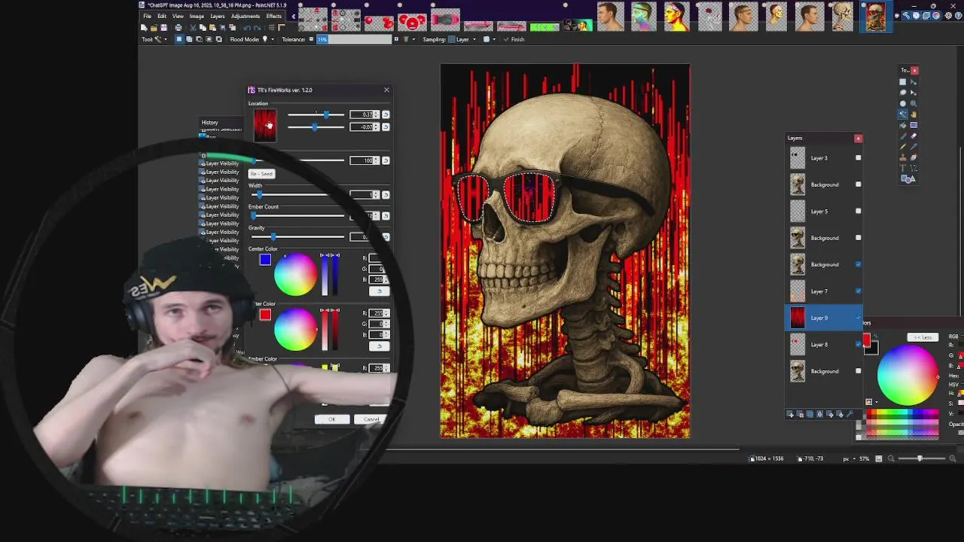Image resolution: width=964 pixels, height=542 pixels.
Task: Open the Edit menu
Action: click(162, 16)
